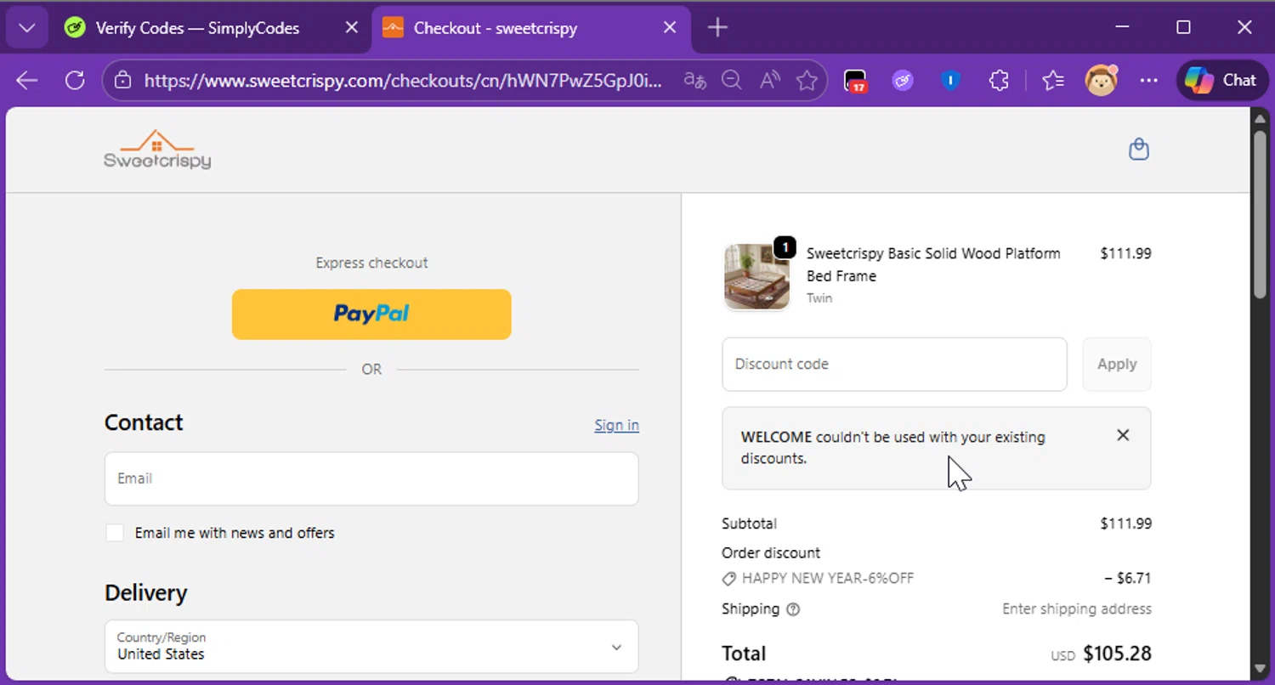Open the tab list dropdown arrow
Screen dimensions: 1275x685
(x=27, y=28)
